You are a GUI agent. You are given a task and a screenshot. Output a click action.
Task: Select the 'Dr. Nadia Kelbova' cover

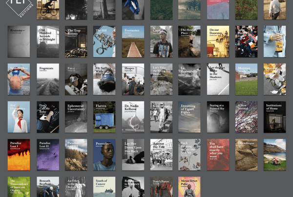point(133,117)
